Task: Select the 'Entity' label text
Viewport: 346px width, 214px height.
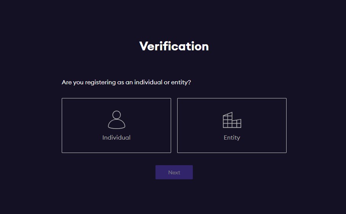Action: pyautogui.click(x=232, y=138)
